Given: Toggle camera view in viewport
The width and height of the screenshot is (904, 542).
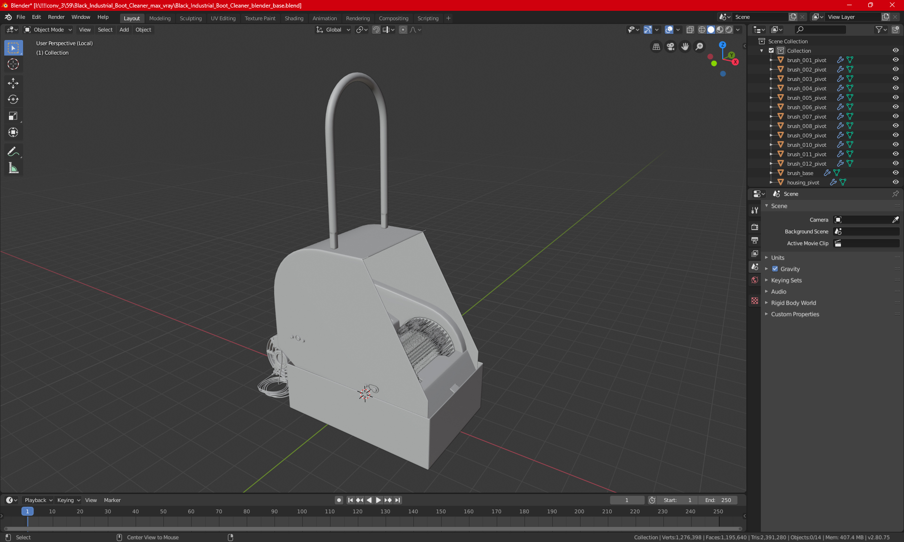Looking at the screenshot, I should [x=670, y=47].
